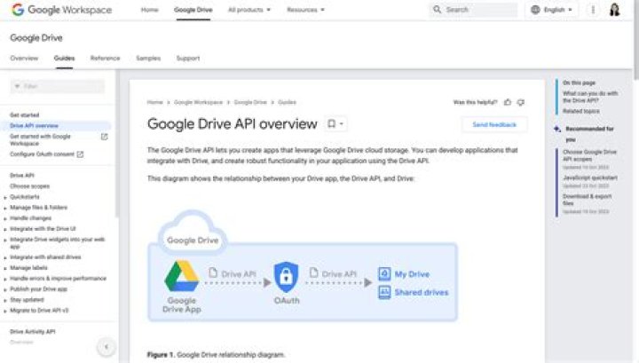Open the All products dropdown
Viewport: 639px width, 363px height.
click(249, 10)
